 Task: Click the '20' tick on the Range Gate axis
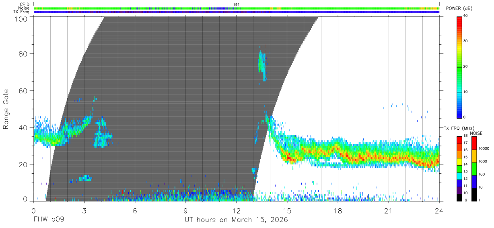coord(24,164)
